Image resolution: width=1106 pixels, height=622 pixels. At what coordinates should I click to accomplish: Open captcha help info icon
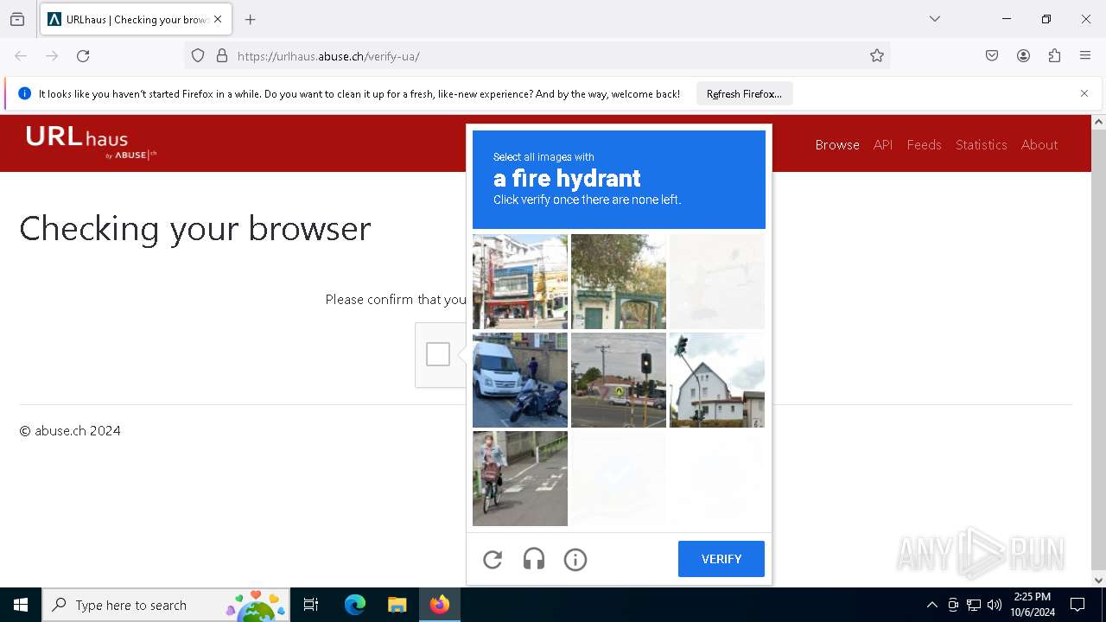[575, 560]
